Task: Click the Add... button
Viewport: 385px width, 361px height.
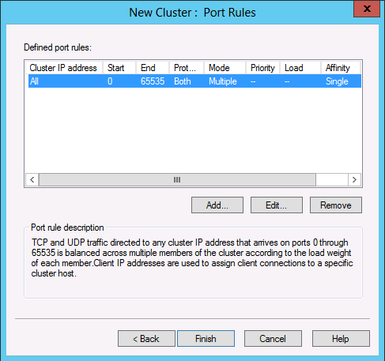Action: [x=217, y=205]
